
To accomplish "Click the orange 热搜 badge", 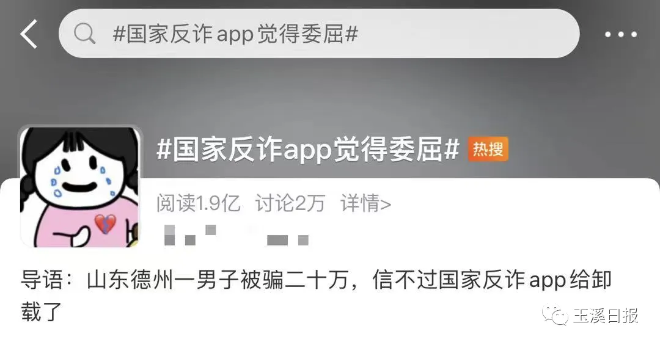I will point(488,149).
